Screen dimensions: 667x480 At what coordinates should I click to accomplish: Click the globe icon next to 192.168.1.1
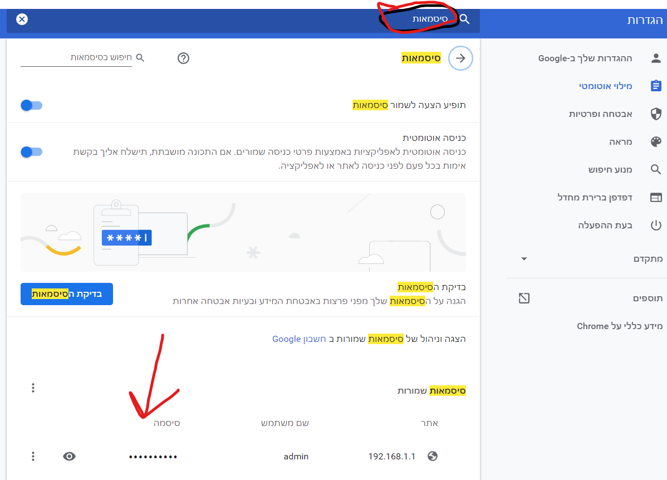(433, 456)
